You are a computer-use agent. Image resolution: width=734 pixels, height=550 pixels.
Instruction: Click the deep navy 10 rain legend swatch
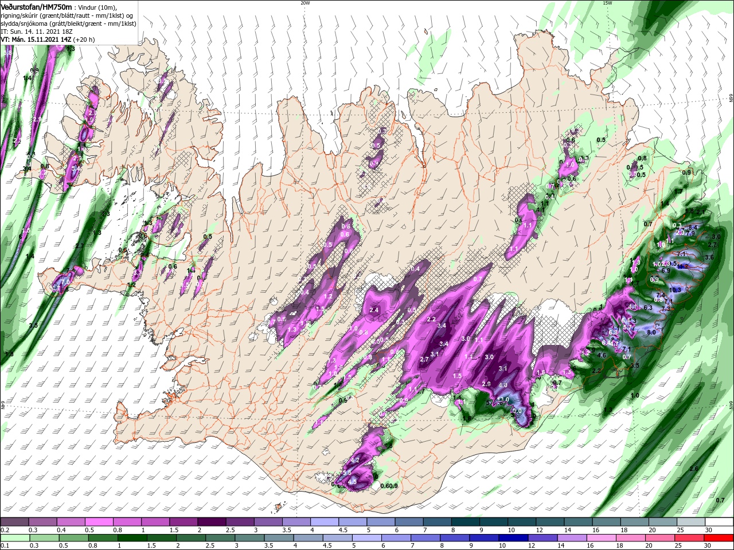[x=513, y=538]
